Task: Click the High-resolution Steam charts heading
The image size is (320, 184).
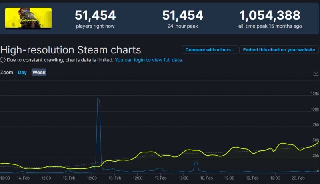Action: pos(71,50)
